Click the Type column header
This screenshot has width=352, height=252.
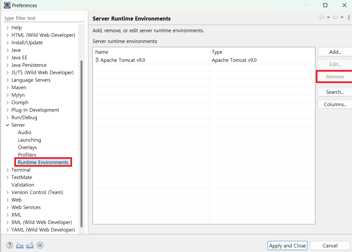[262, 52]
